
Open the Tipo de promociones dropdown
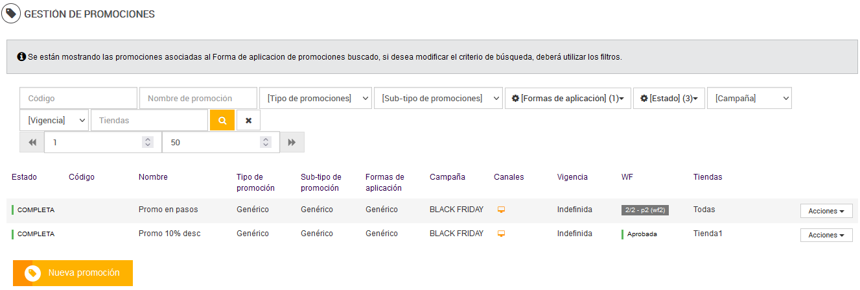click(x=315, y=99)
